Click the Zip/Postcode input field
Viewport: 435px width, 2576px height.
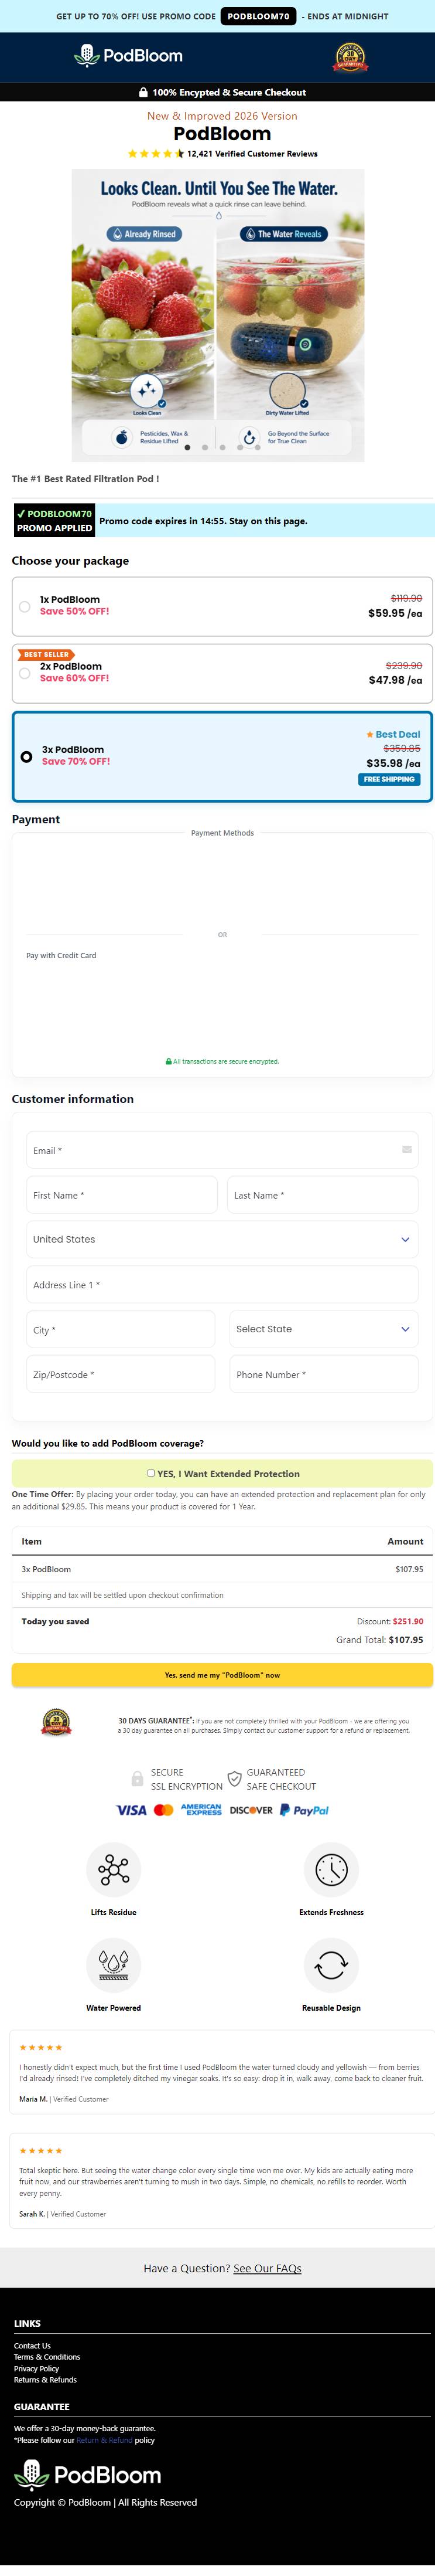[x=121, y=1374]
